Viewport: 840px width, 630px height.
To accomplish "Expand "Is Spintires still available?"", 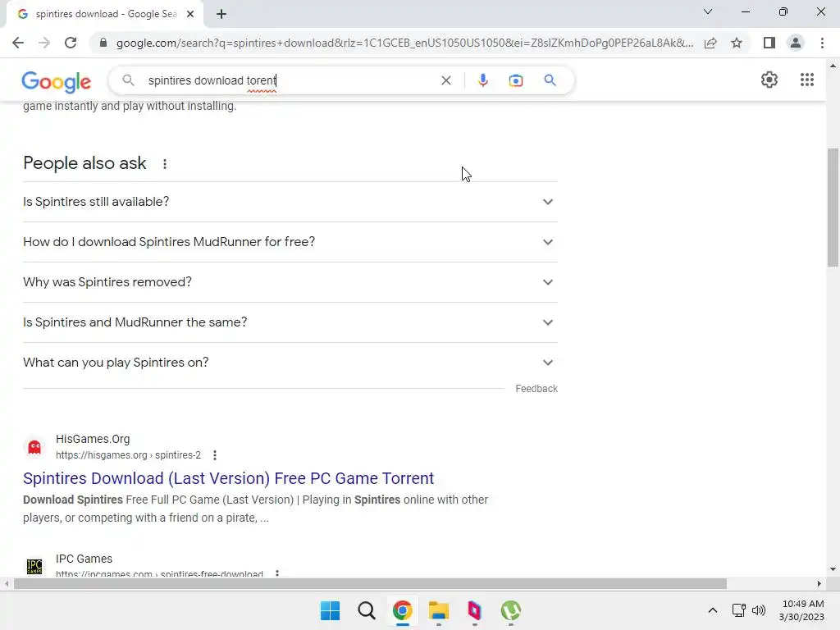I will point(290,202).
